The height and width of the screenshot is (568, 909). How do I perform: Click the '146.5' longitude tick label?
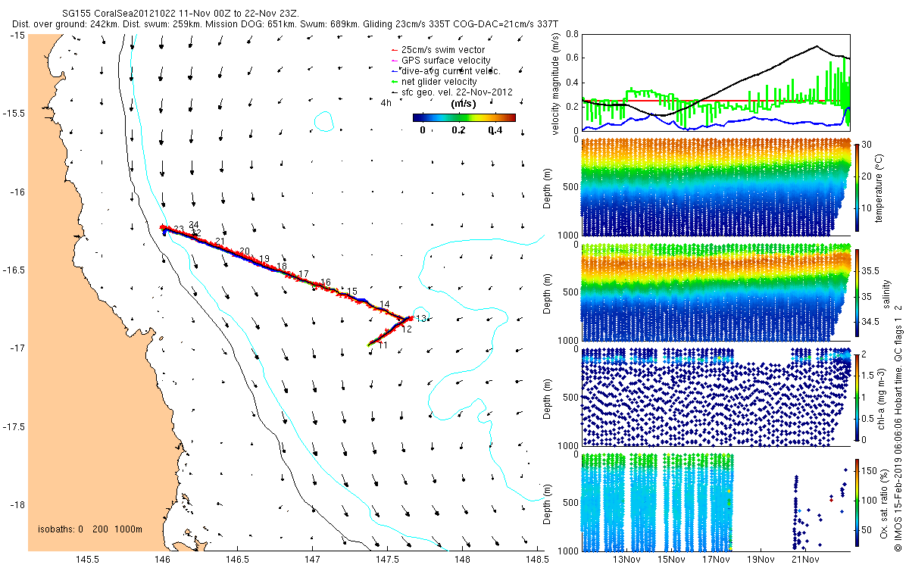tap(237, 560)
